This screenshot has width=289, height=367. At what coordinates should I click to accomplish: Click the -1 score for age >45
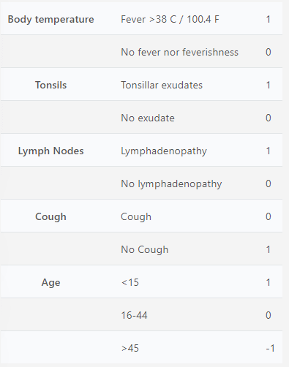pyautogui.click(x=270, y=348)
